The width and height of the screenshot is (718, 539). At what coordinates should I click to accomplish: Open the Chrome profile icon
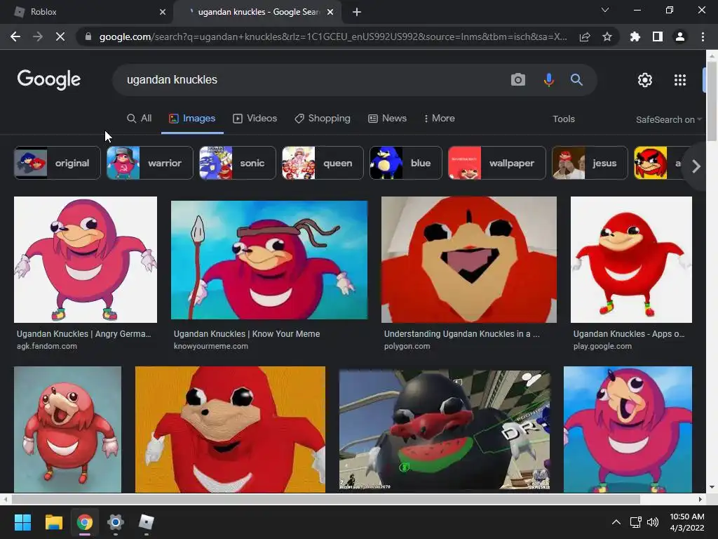coord(680,36)
